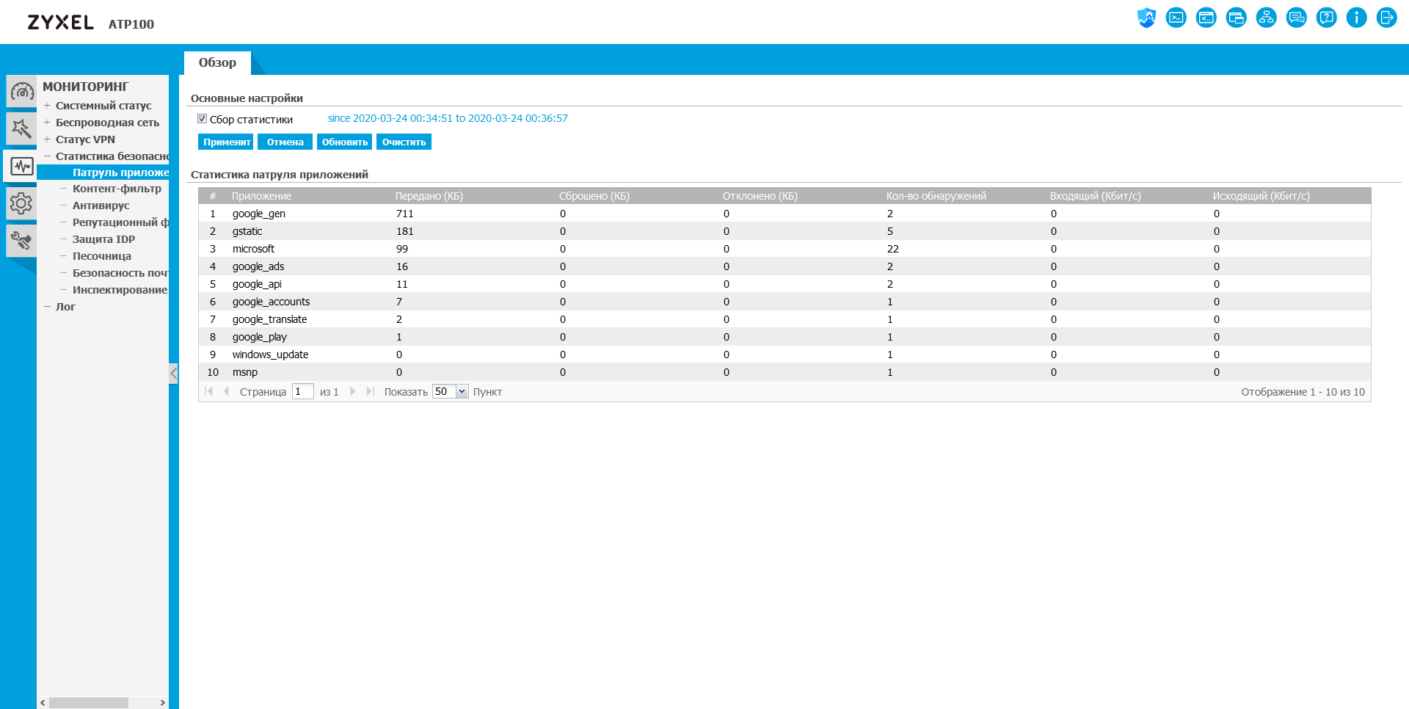Click the sidebar horizontal scrollbar thumb
The image size is (1409, 709).
89,702
